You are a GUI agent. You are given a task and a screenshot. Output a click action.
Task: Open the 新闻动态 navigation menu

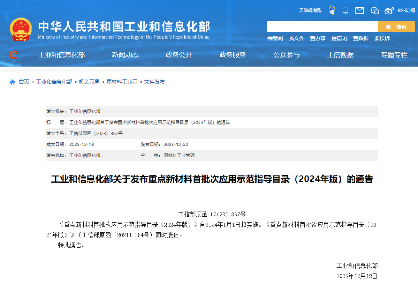pyautogui.click(x=125, y=55)
